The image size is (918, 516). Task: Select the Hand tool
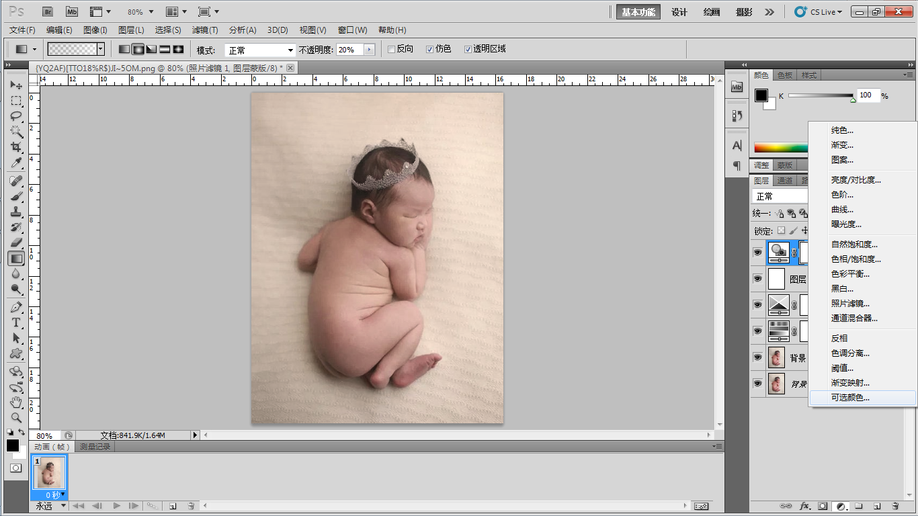click(x=16, y=402)
